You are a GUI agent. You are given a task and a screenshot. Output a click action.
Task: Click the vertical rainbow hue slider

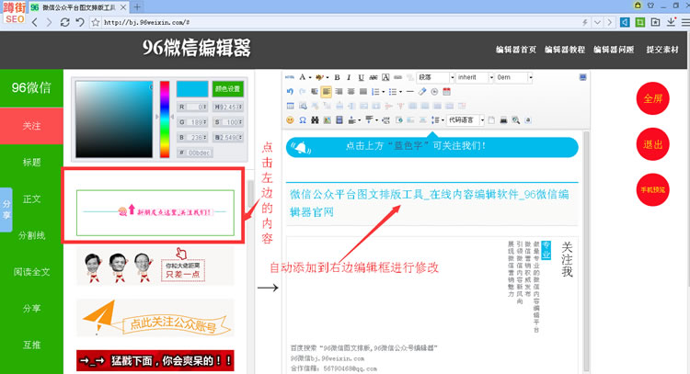pyautogui.click(x=165, y=119)
